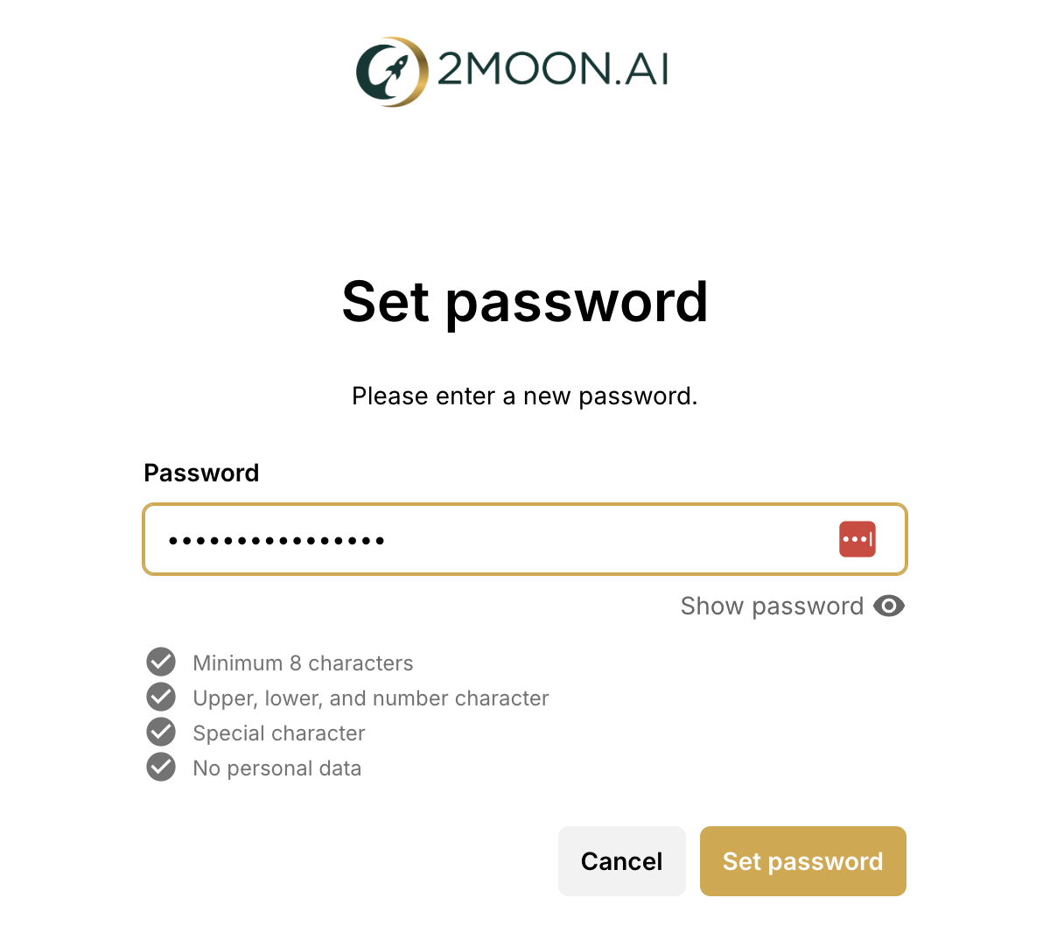The image size is (1064, 947).
Task: Click the No personal data requirement text
Action: (277, 768)
